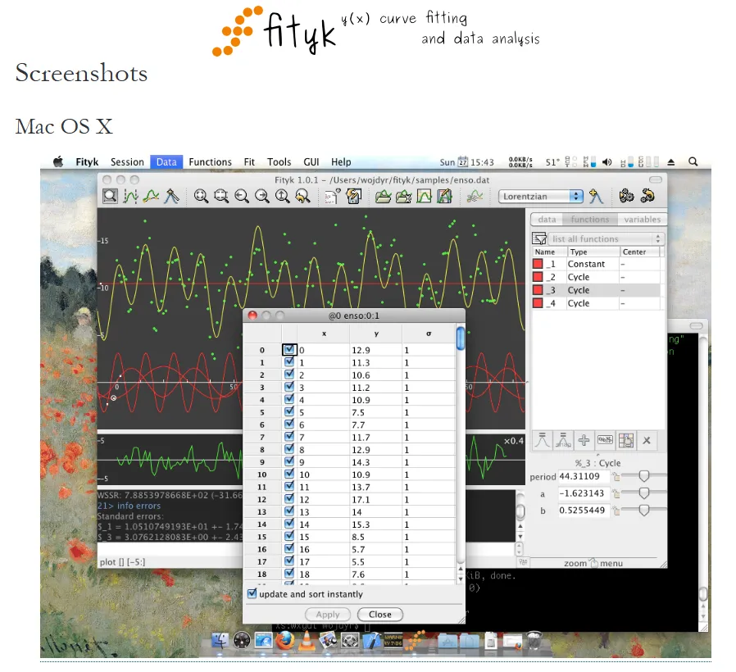The width and height of the screenshot is (736, 672).
Task: Click the plus add function icon
Action: click(x=584, y=440)
